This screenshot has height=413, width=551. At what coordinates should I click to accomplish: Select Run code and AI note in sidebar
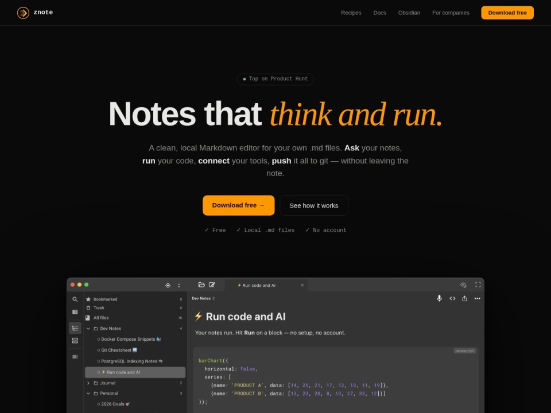135,372
